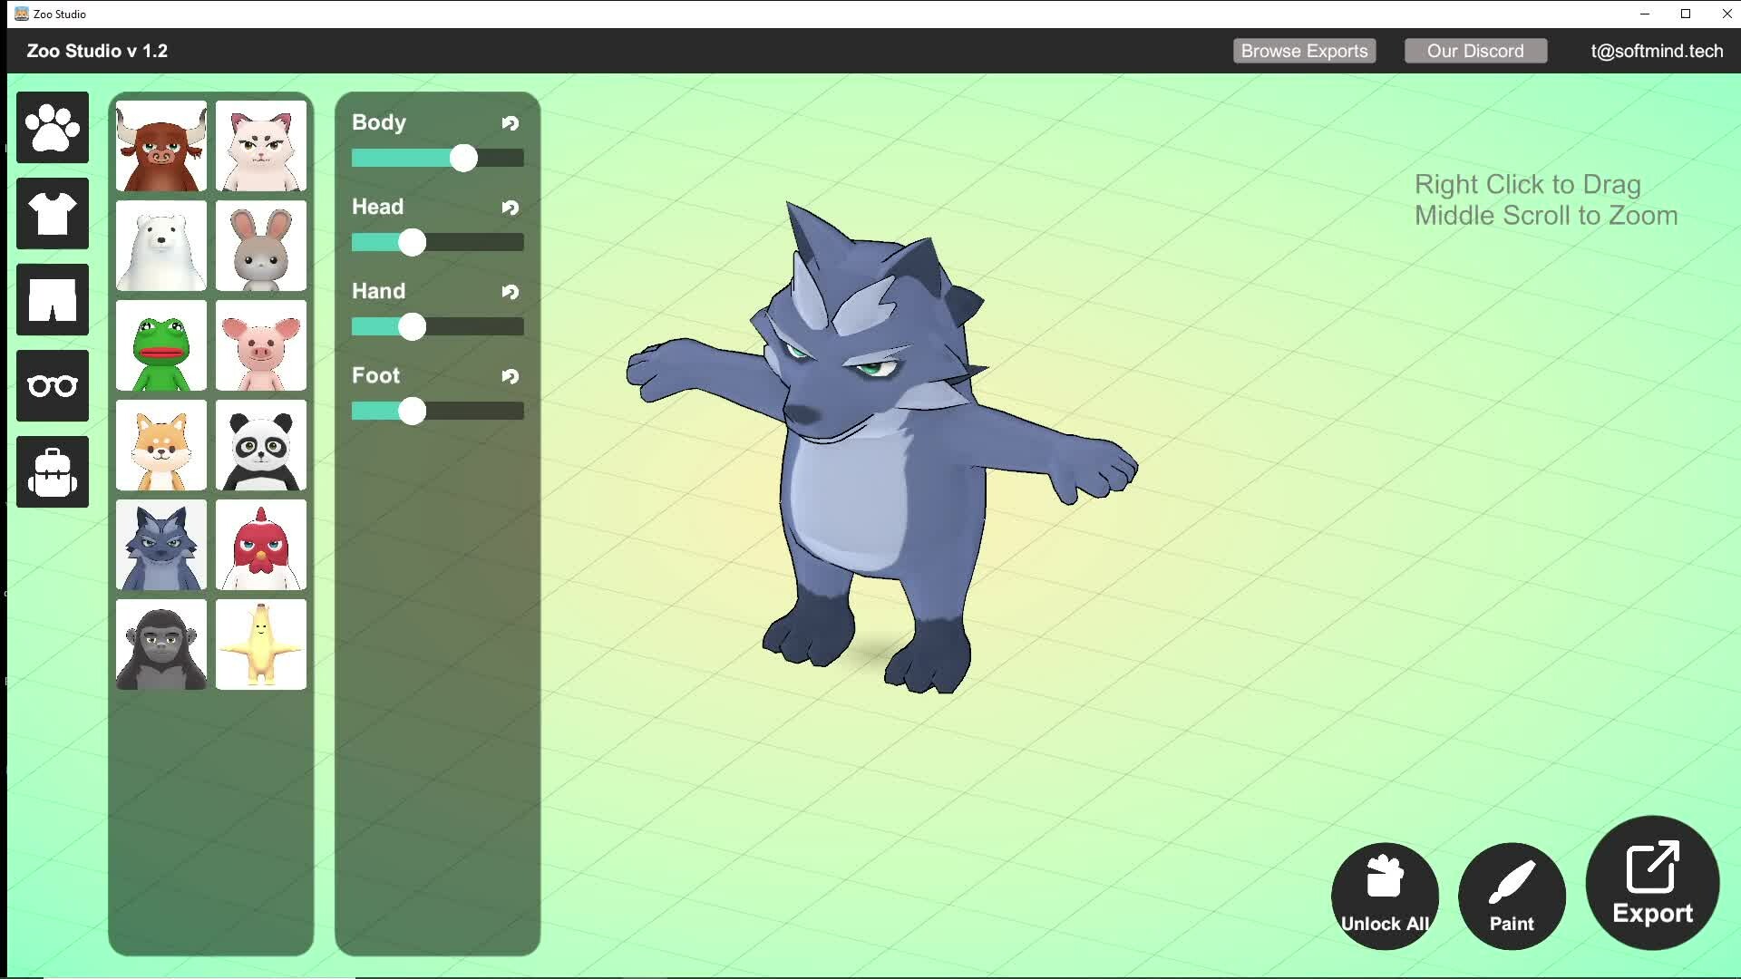This screenshot has width=1741, height=979.
Task: Open the shorts pants category
Action: tap(53, 300)
